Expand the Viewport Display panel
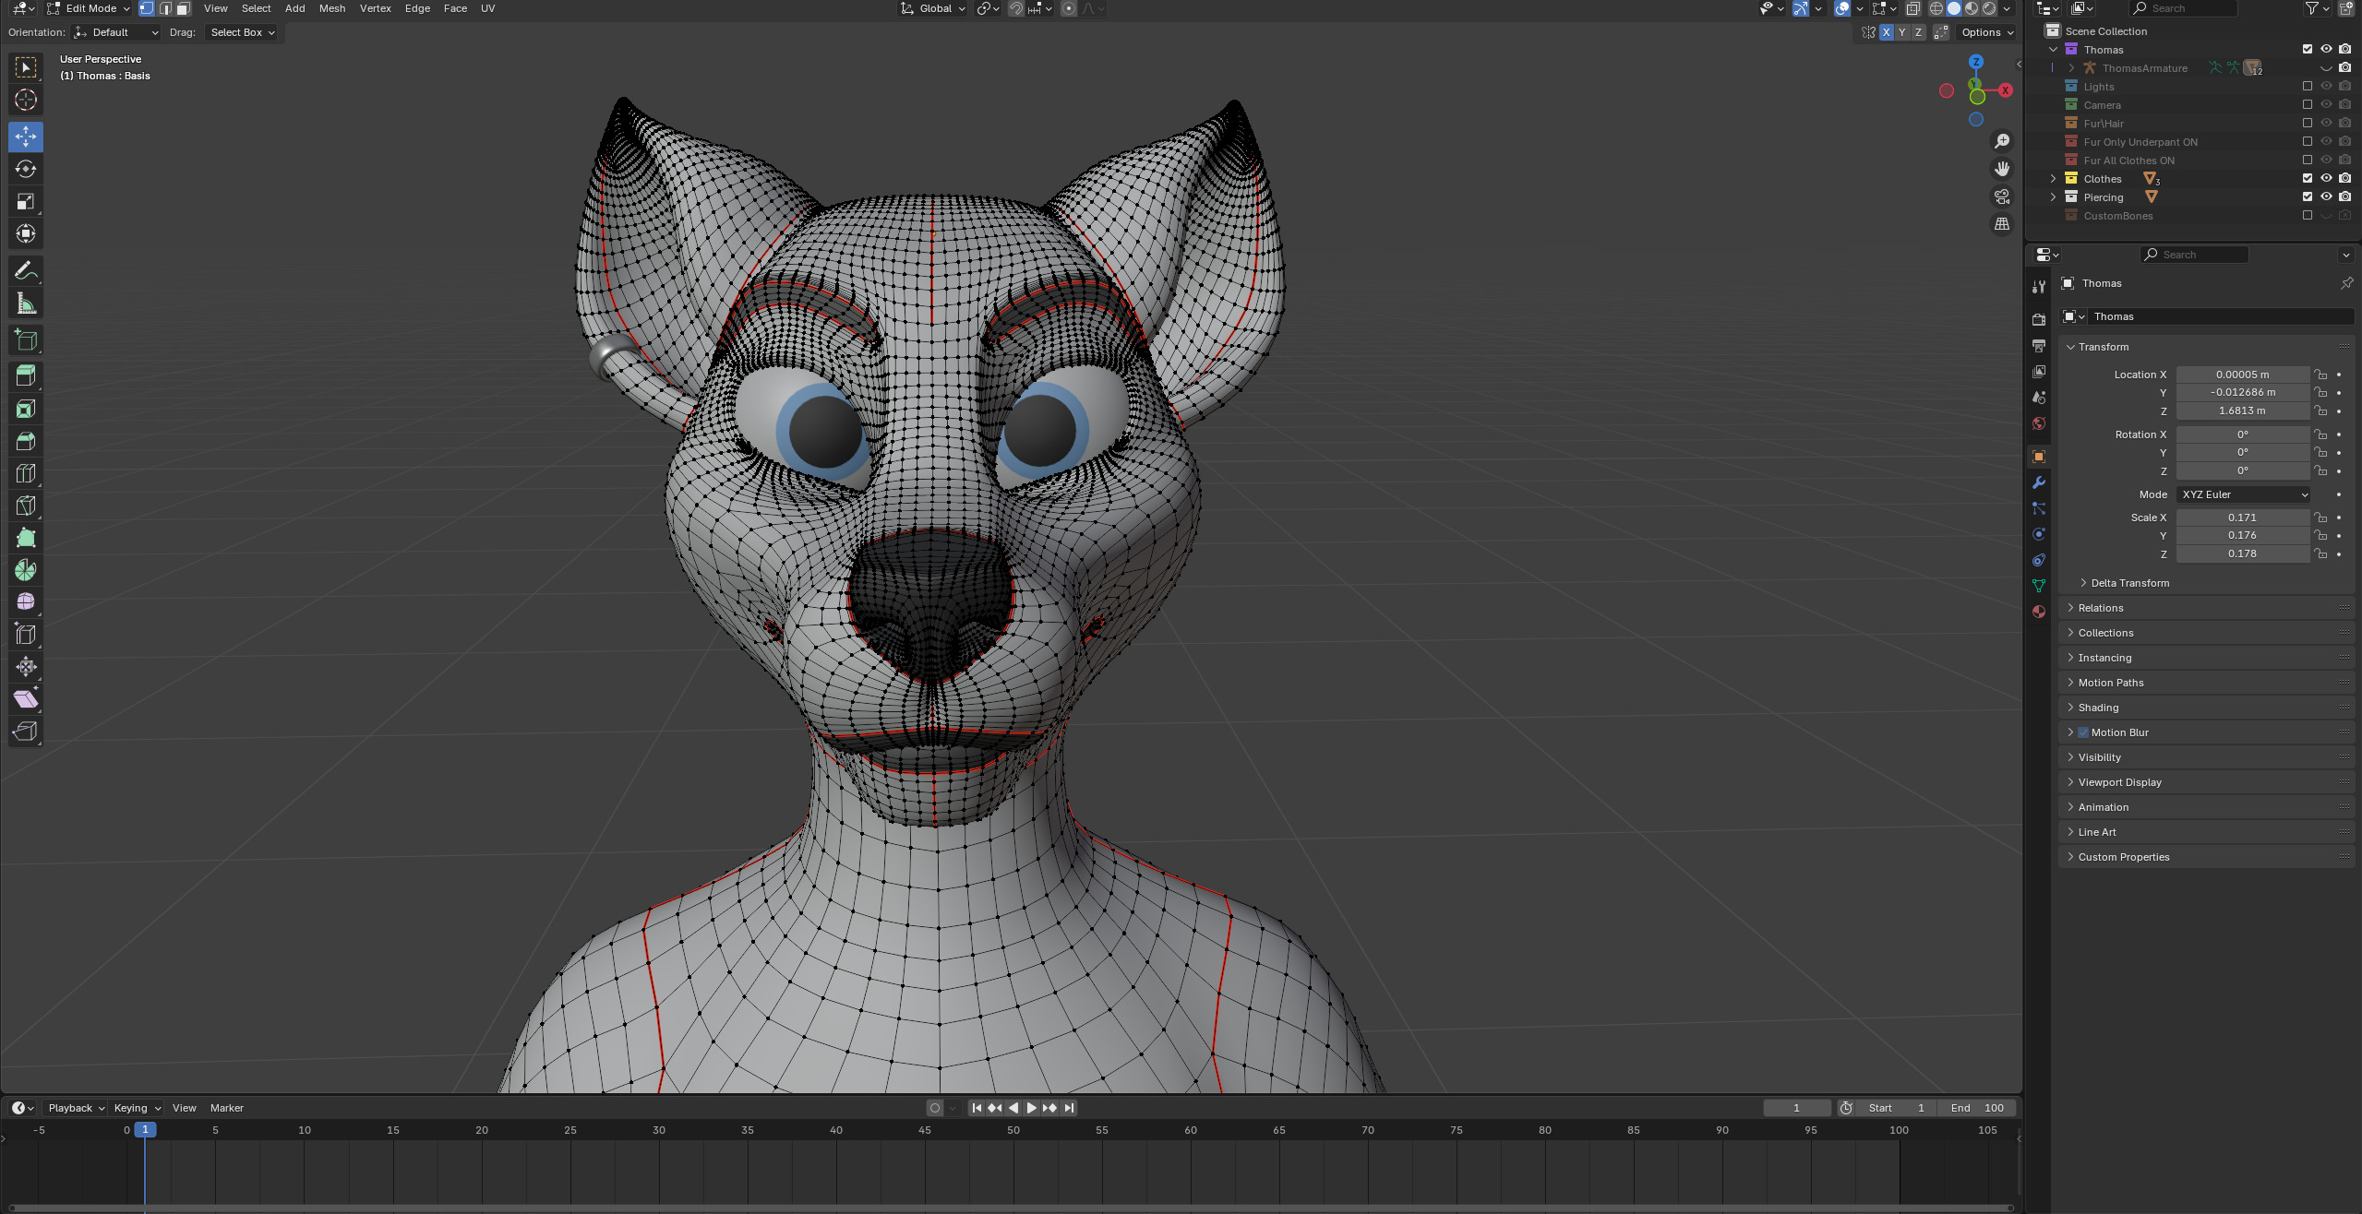This screenshot has width=2362, height=1214. [x=2119, y=782]
